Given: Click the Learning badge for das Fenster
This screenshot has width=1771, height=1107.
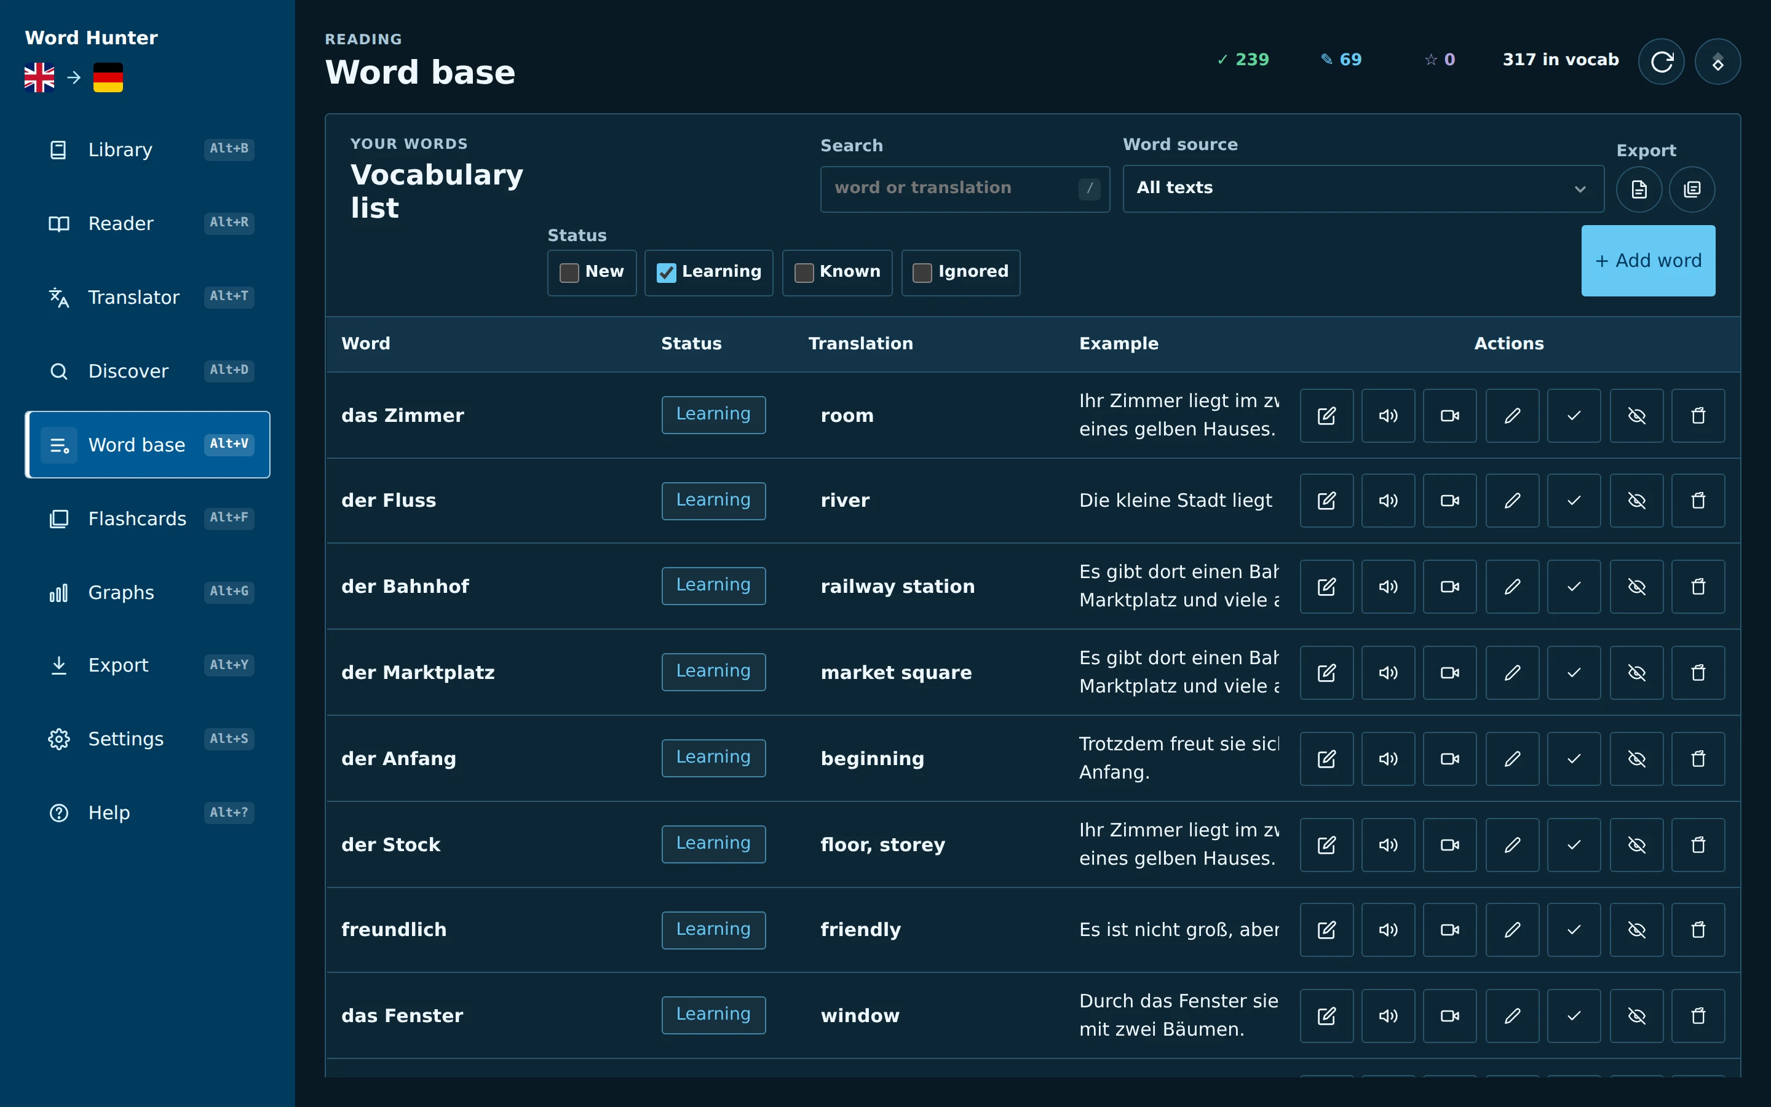Looking at the screenshot, I should click(713, 1015).
